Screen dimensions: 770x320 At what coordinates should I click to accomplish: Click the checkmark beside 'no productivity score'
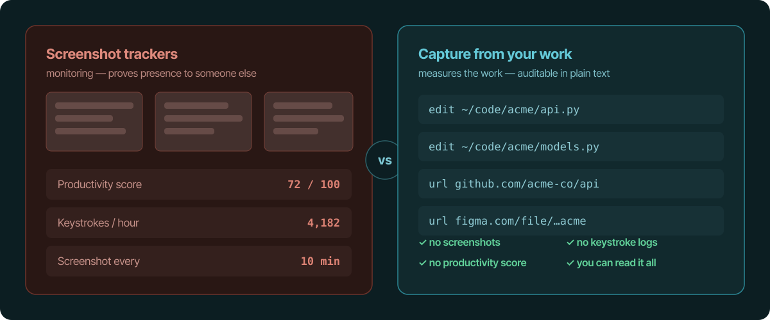pyautogui.click(x=422, y=263)
